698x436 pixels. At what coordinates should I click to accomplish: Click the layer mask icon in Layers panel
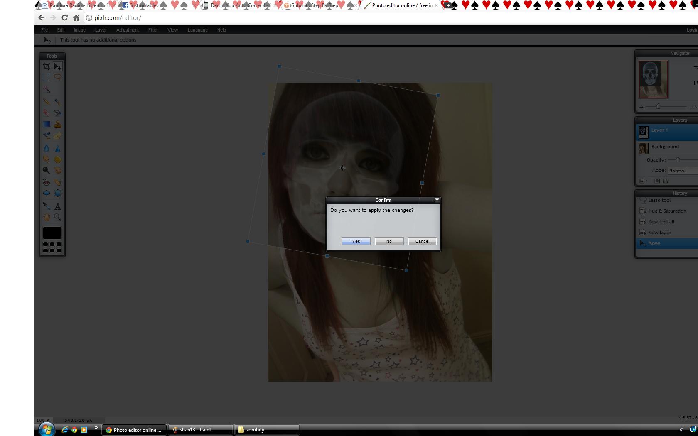[657, 181]
